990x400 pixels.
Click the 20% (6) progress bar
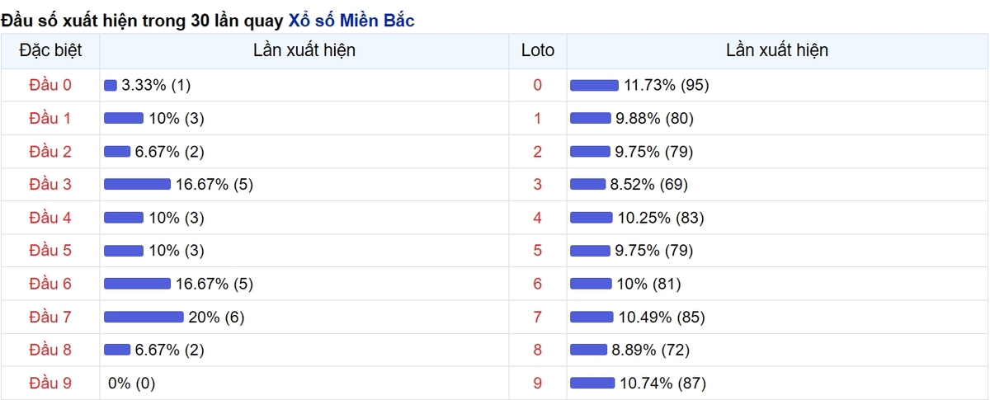point(144,317)
